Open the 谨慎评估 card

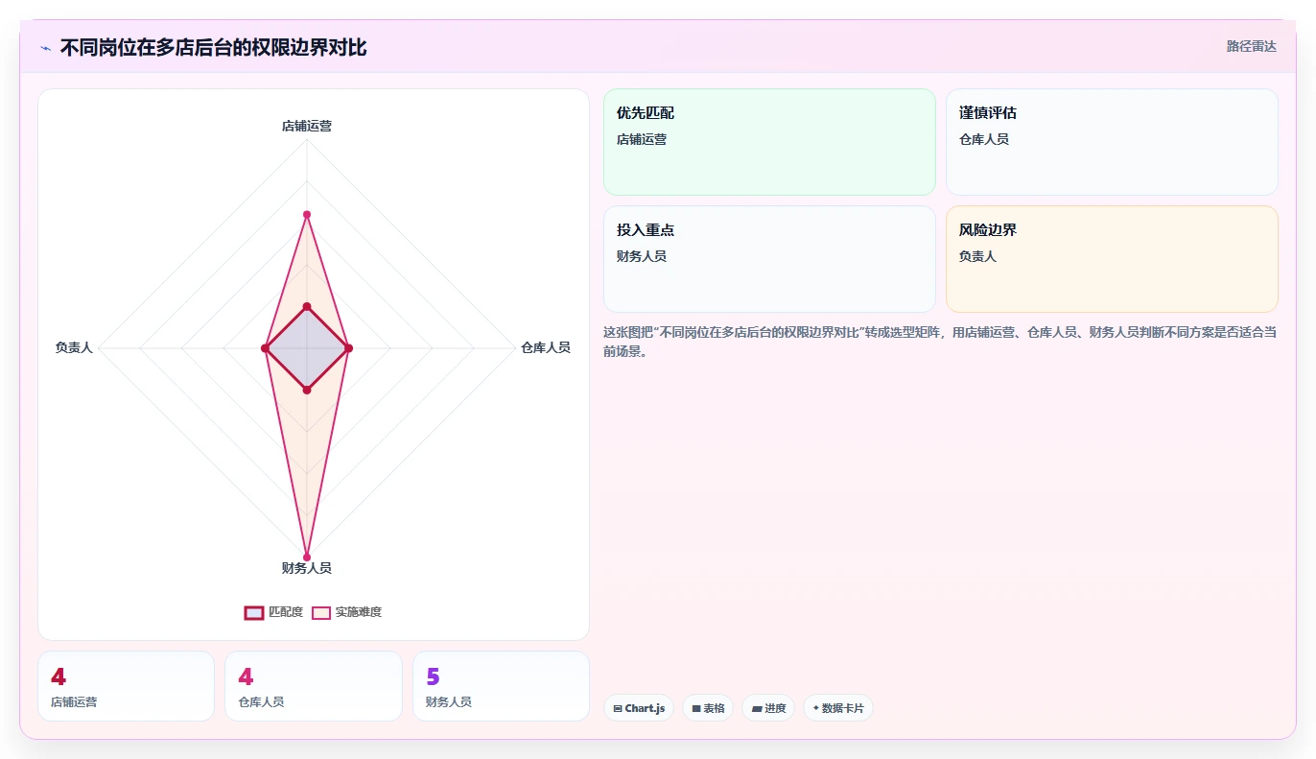click(1112, 142)
